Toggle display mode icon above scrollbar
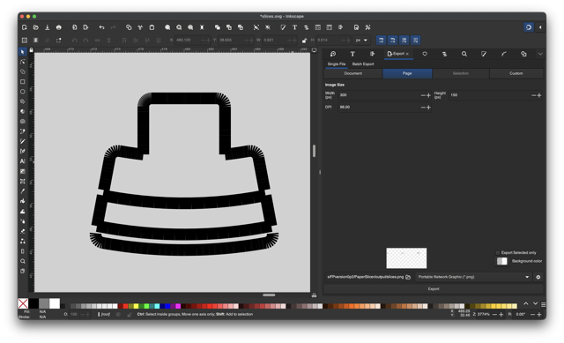The height and width of the screenshot is (343, 564). [x=315, y=50]
